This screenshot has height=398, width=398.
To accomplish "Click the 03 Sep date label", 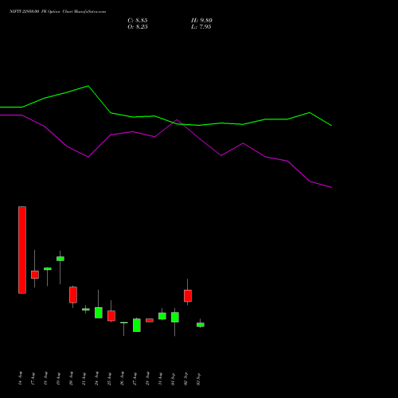I will pyautogui.click(x=198, y=378).
